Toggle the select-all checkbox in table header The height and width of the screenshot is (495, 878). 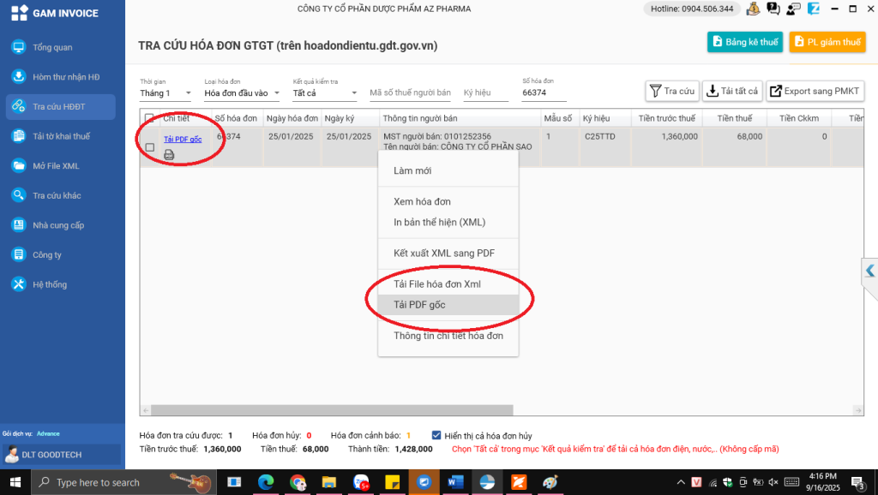(x=149, y=118)
